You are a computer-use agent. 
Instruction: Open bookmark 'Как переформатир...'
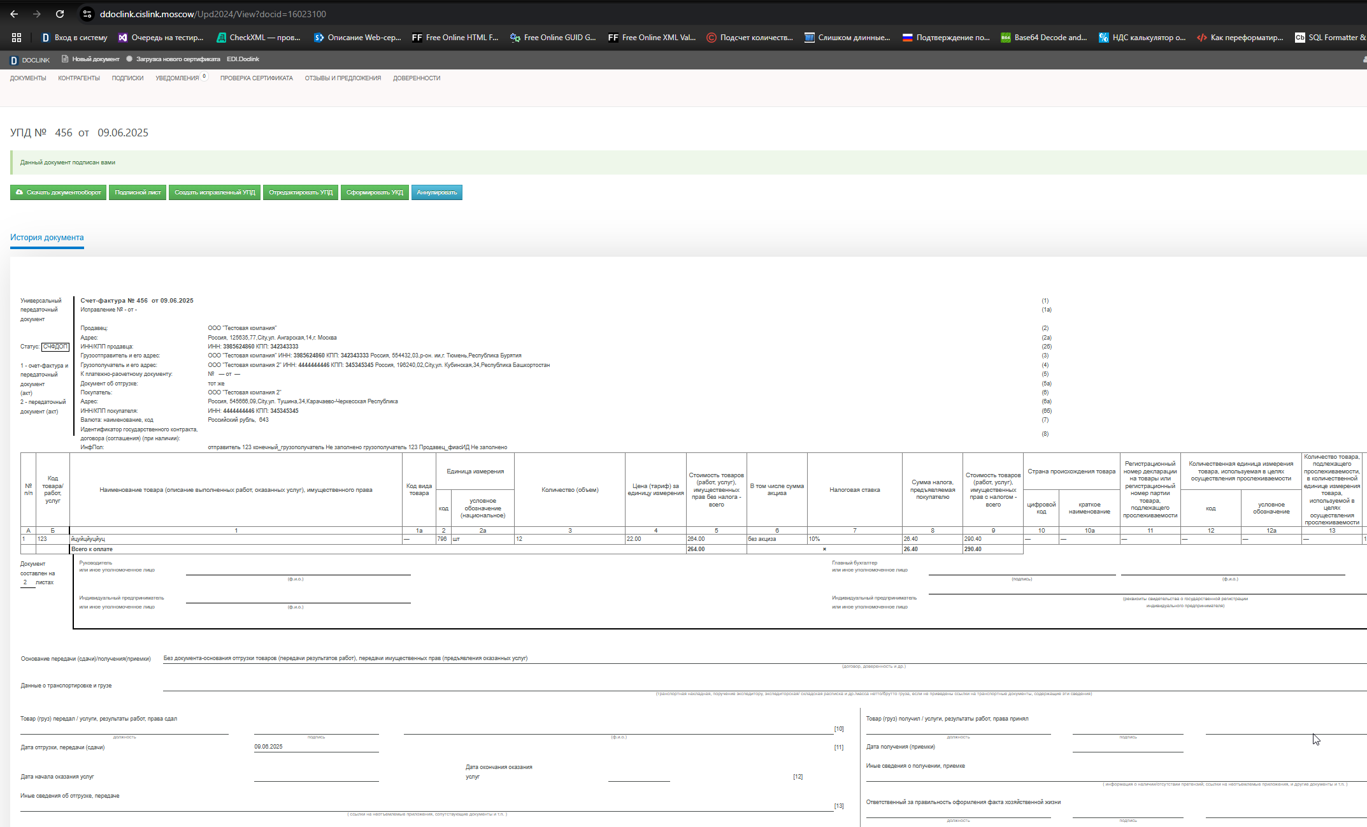coord(1240,38)
